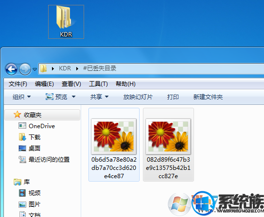Open the 工具(T) menu

pyautogui.click(x=98, y=83)
